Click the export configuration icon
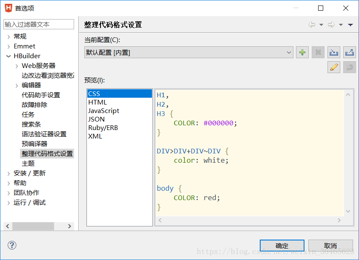The image size is (359, 260). tap(349, 52)
